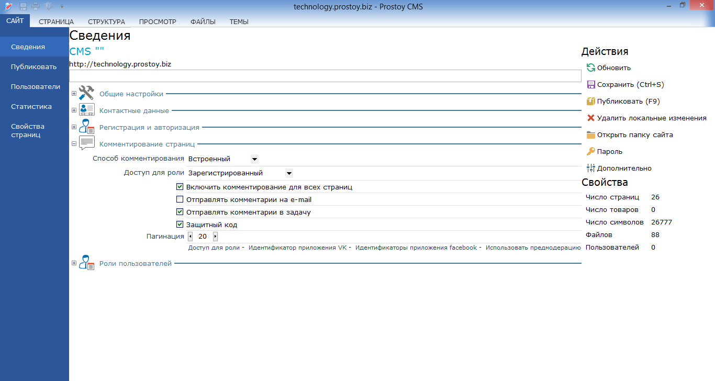Enable Отправлять комментарии на e-mail checkbox
Screen dimensions: 715x381
point(180,199)
